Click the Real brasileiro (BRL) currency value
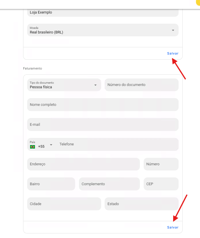This screenshot has height=238, width=200. [x=47, y=32]
